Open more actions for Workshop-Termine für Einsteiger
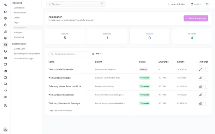This screenshot has height=134, width=215. pos(206,104)
